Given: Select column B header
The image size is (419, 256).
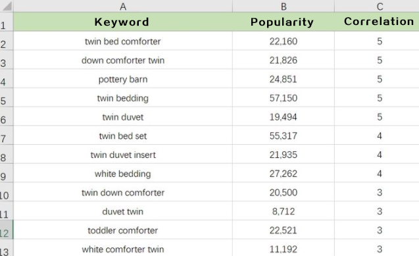Looking at the screenshot, I should [x=283, y=6].
